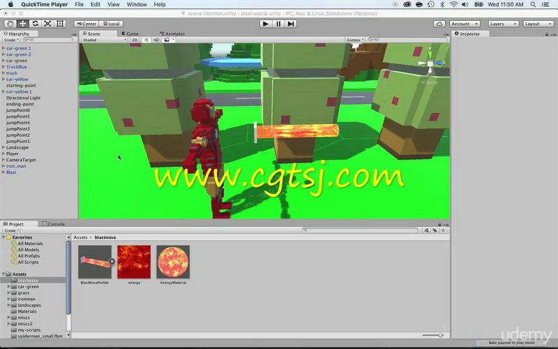Viewport: 558px width, 349px height.
Task: Toggle scene effects image icon
Action: coord(166,40)
